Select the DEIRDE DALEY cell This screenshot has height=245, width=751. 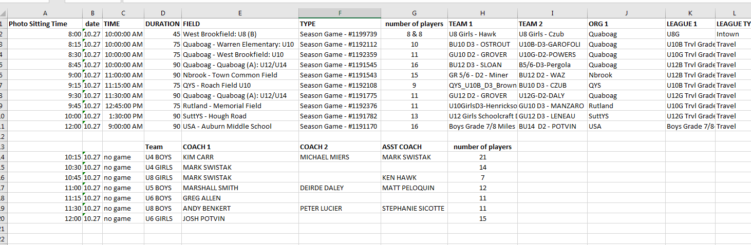click(340, 188)
